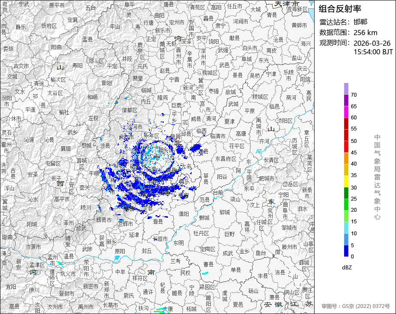The image size is (396, 314).
Task: Click the 齐河 map label
Action: (x=264, y=141)
